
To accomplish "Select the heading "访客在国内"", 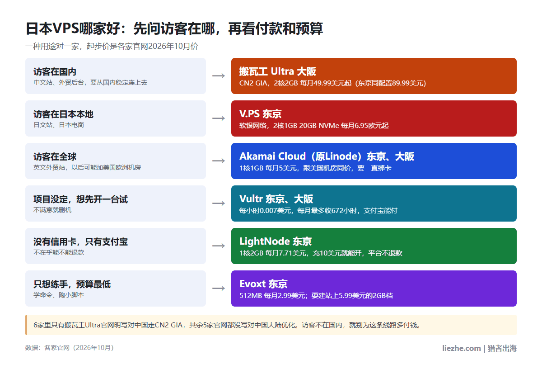I will pyautogui.click(x=55, y=71).
